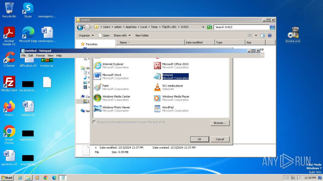Select invoice.rar archive on desktop

click(47, 63)
